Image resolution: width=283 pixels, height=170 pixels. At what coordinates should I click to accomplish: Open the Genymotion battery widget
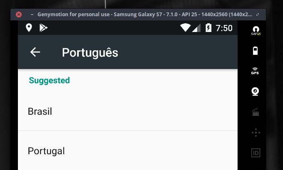tap(255, 51)
